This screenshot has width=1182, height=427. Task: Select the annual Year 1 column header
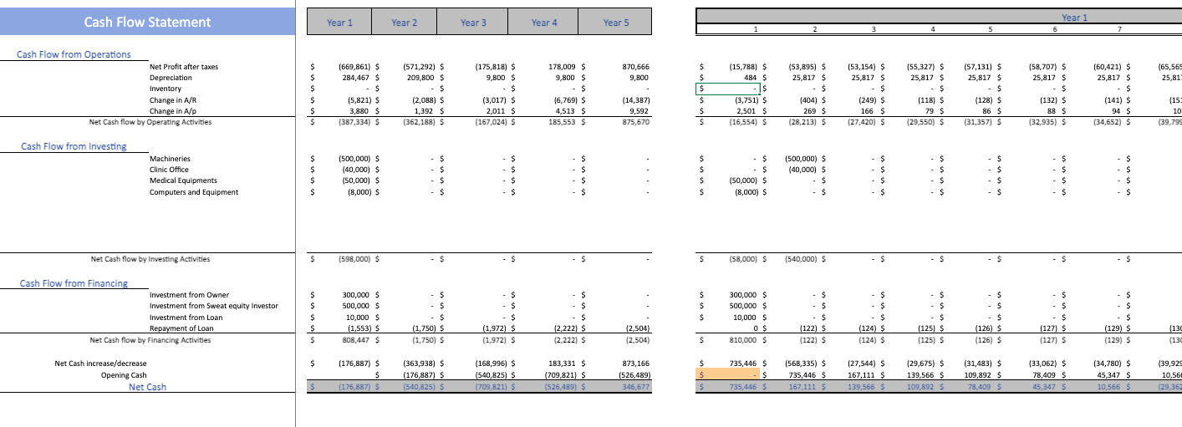(x=339, y=23)
